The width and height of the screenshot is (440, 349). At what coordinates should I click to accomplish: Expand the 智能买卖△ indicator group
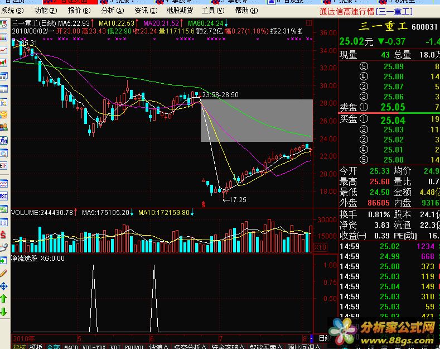[265, 346]
